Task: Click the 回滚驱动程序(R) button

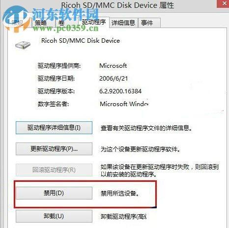Action: 54,170
